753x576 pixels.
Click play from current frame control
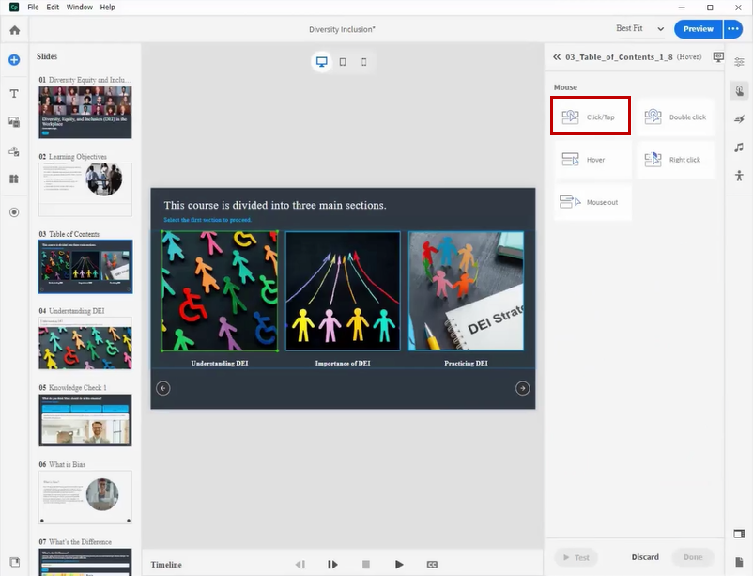(332, 565)
